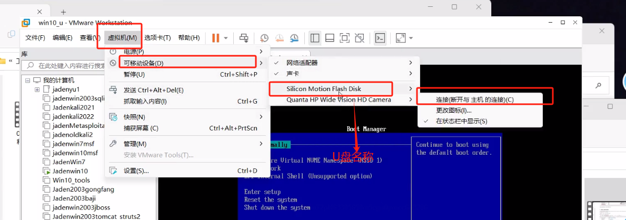The height and width of the screenshot is (220, 626).
Task: Expand the jadenyu1 tree node
Action: 37,89
